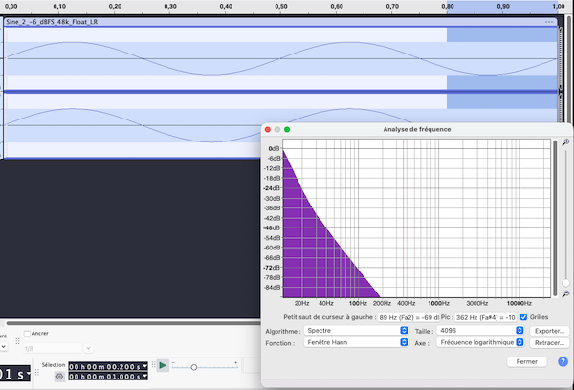The height and width of the screenshot is (390, 574).
Task: Click the 0,90 mark on the timeline ruler
Action: pos(503,7)
